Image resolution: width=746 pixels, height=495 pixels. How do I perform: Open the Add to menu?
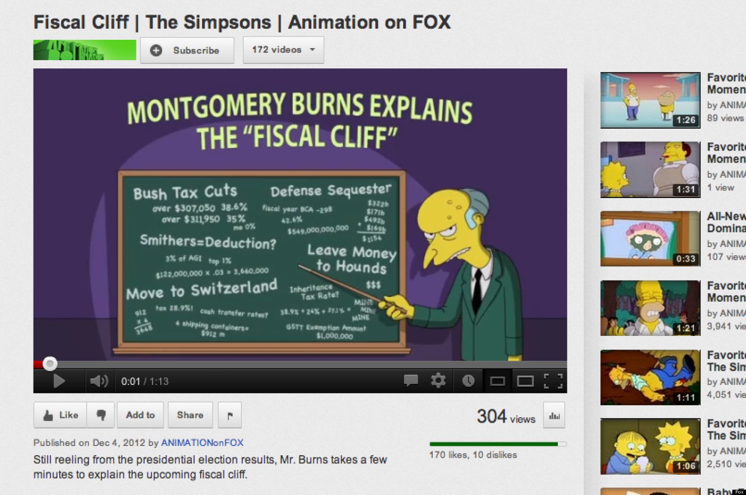[x=140, y=415]
